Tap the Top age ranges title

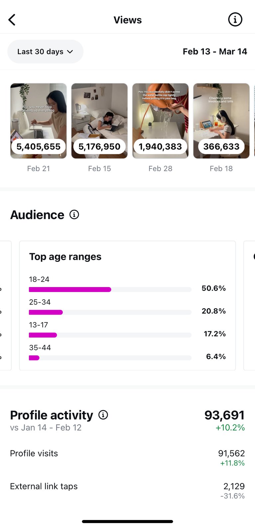coord(65,257)
